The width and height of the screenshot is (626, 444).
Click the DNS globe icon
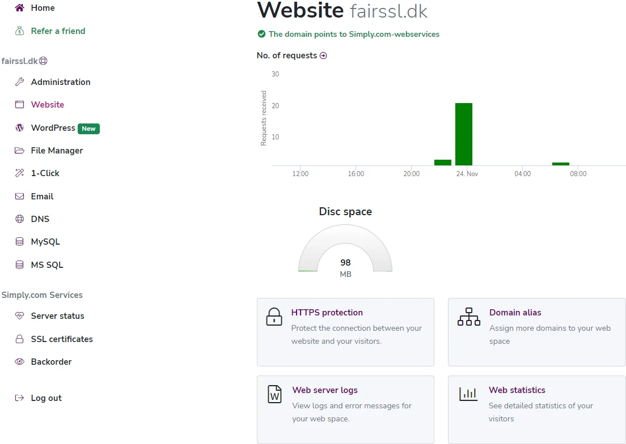19,219
